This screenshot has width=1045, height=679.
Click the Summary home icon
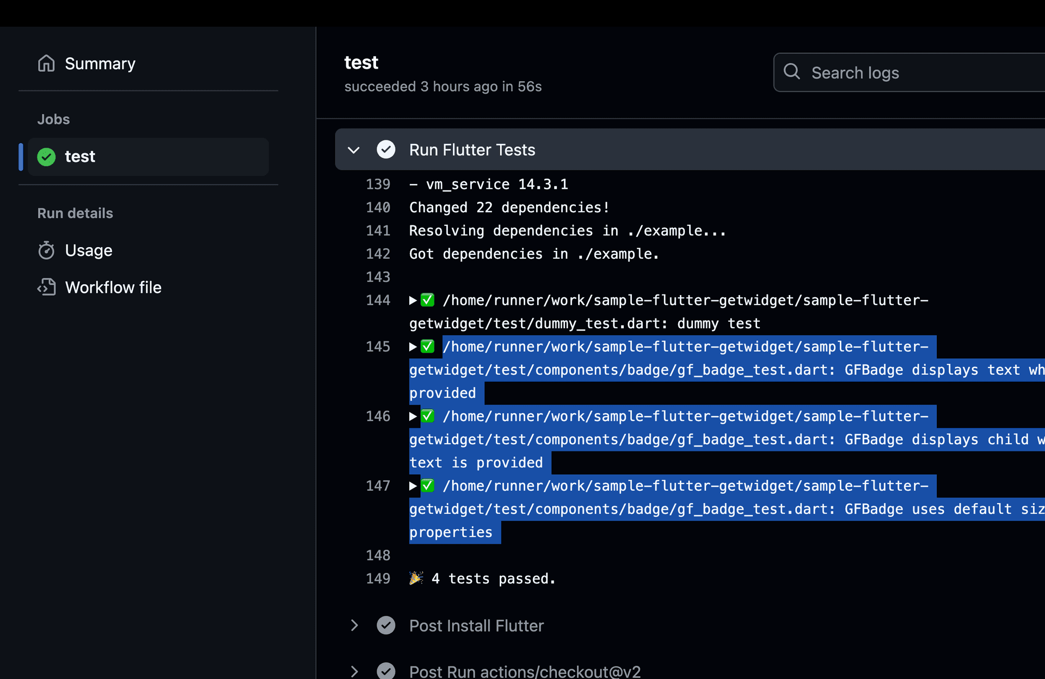click(x=46, y=63)
